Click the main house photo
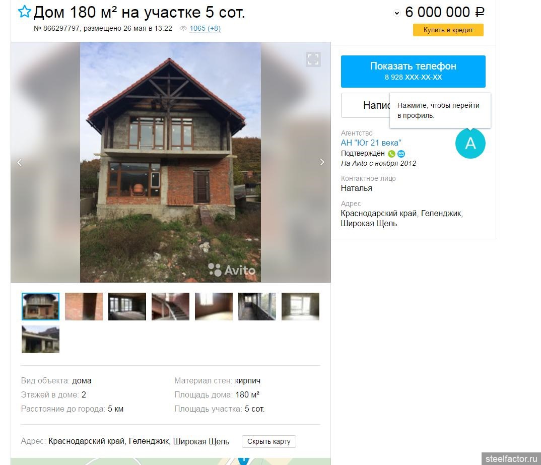The height and width of the screenshot is (465, 541). point(170,162)
